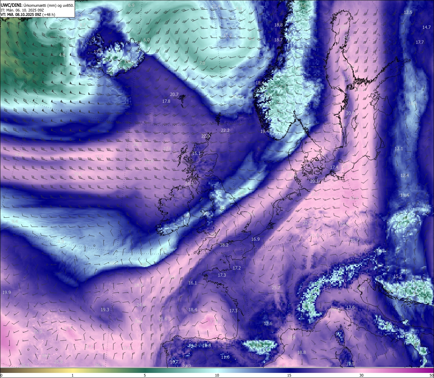This screenshot has height=378, width=434.
Task: Click the 12.4 value on the right side
Action: pyautogui.click(x=405, y=175)
